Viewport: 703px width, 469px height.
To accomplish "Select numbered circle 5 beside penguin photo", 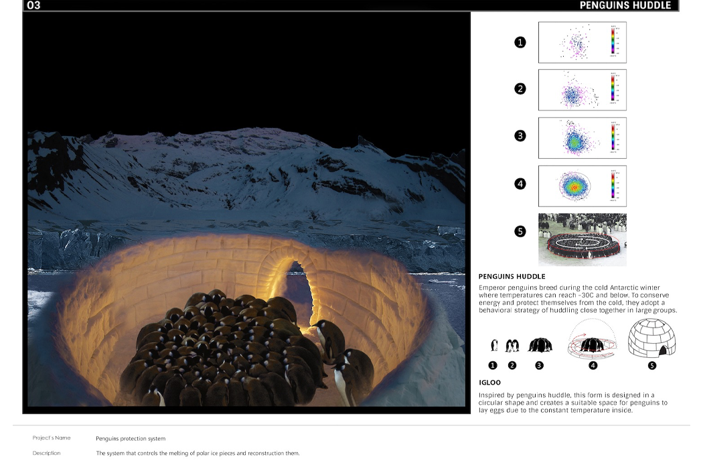I will [520, 232].
